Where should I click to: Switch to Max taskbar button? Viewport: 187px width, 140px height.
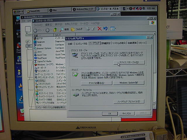coord(60,10)
